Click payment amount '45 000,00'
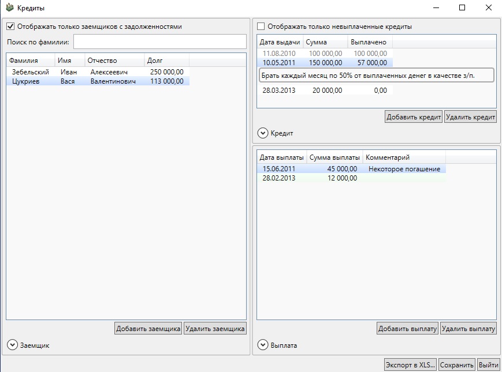 [342, 169]
